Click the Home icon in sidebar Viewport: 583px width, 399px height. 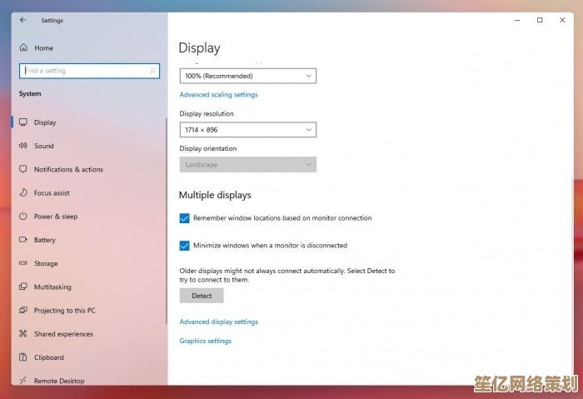[23, 48]
